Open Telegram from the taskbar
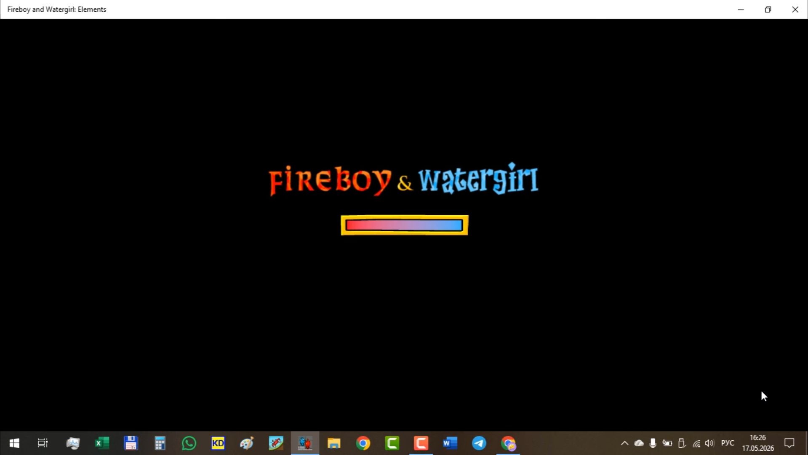The width and height of the screenshot is (808, 455). coord(479,443)
